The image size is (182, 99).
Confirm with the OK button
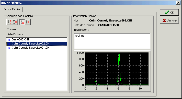point(169,13)
